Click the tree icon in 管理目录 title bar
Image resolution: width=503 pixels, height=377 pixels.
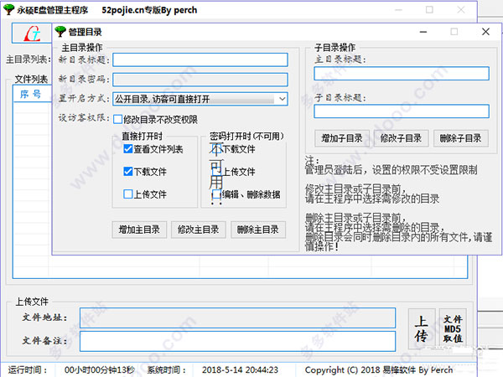tap(60, 32)
